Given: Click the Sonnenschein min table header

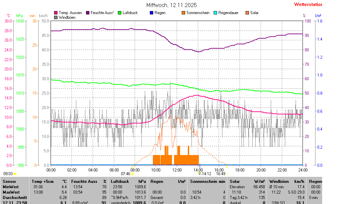Looking at the screenshot, I should click(x=208, y=181).
